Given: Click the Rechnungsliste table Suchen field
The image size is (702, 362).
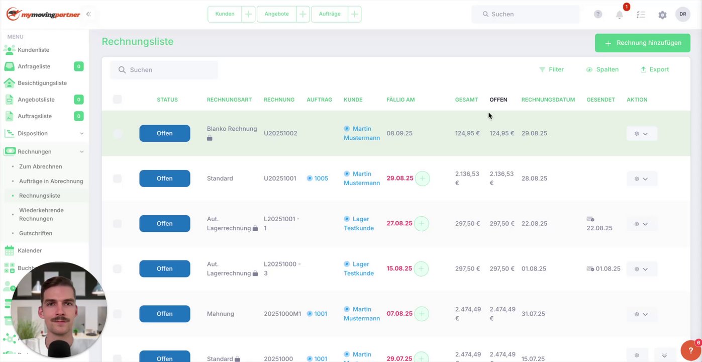Looking at the screenshot, I should click(164, 70).
